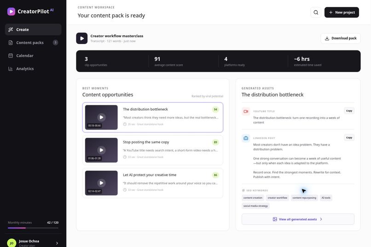This screenshot has height=247, width=371.
Task: Click the score badge 89
Action: pyautogui.click(x=215, y=142)
